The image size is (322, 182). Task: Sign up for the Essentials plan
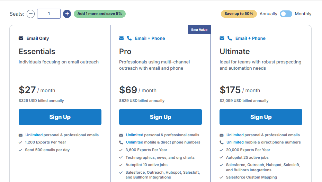point(60,117)
